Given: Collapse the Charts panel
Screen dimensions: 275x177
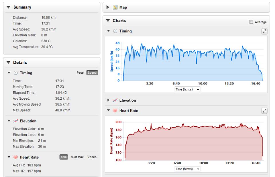Looking at the screenshot, I should (x=108, y=21).
